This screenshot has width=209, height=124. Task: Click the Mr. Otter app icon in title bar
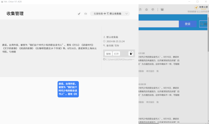tap(2, 2)
